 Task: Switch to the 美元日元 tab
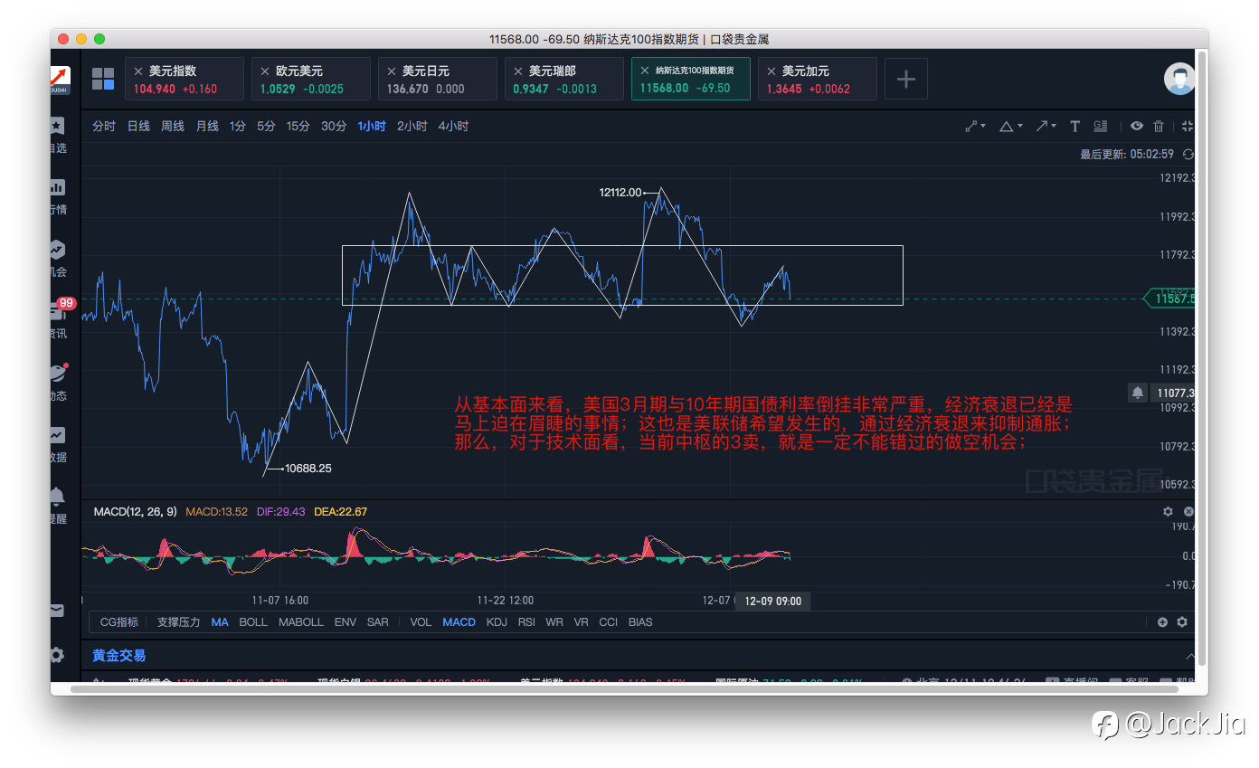437,79
